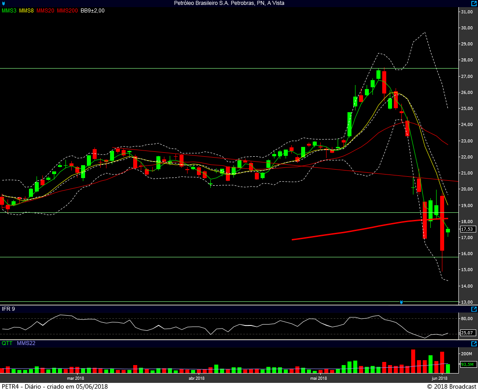Click the 'mar 2018' date label
Screen dimensions: 478x390
point(75,378)
